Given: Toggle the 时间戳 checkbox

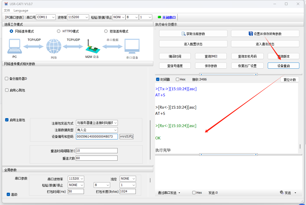Looking at the screenshot, I should (x=158, y=79).
